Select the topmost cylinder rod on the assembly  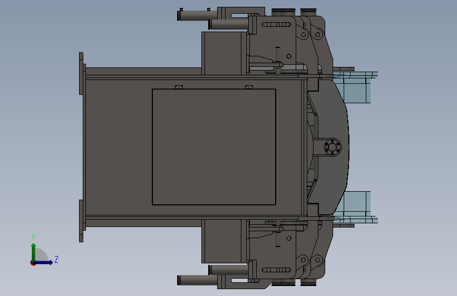197,15
